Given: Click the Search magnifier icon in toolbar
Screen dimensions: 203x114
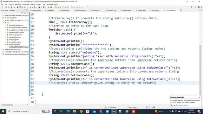Looking at the screenshot, I should (x=191, y=7).
